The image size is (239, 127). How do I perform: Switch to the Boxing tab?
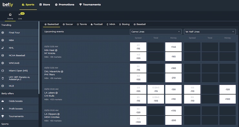[124, 24]
